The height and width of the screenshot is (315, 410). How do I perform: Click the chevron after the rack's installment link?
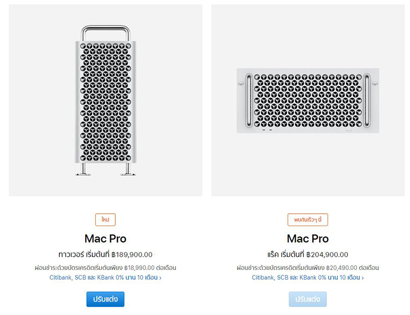coord(363,278)
